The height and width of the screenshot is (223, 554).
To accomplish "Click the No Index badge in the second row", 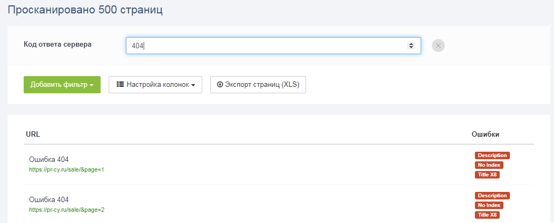I will point(489,205).
